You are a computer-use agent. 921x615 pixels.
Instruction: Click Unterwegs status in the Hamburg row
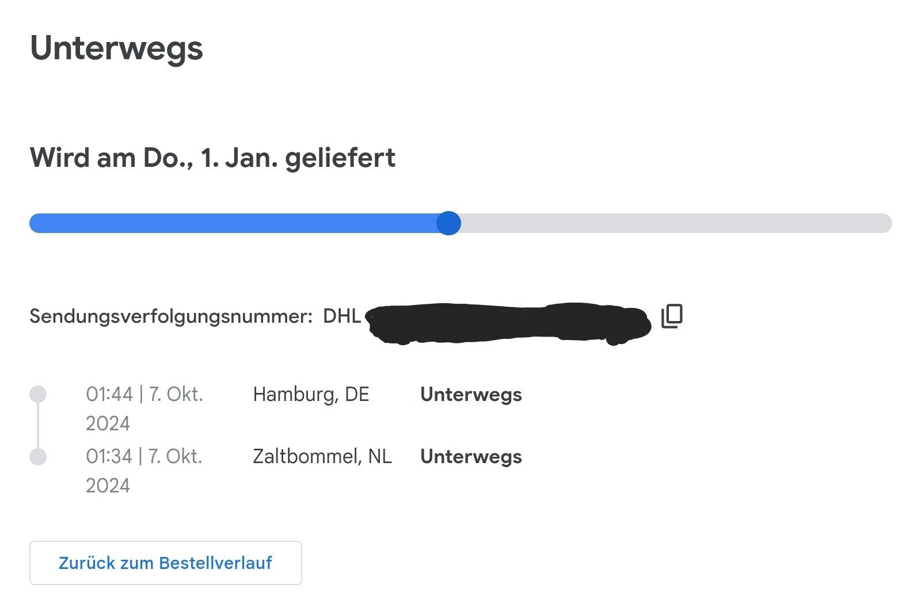pyautogui.click(x=471, y=395)
